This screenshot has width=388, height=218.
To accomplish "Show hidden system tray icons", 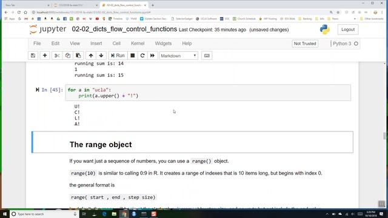I will (x=327, y=214).
